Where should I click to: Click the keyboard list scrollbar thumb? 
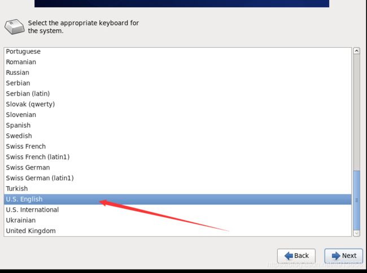click(356, 200)
